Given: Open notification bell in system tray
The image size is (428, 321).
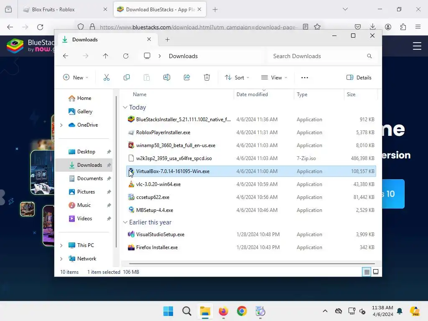Looking at the screenshot, I should (x=400, y=311).
